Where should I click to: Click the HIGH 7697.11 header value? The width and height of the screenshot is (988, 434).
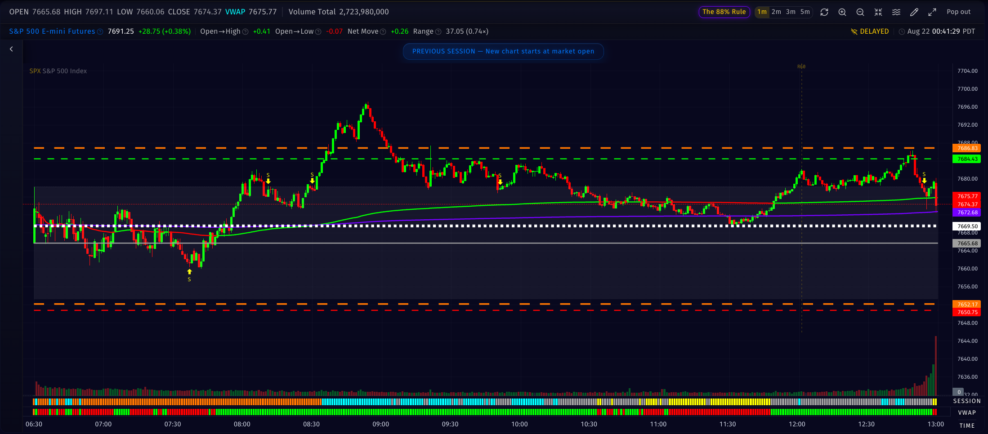(x=89, y=12)
